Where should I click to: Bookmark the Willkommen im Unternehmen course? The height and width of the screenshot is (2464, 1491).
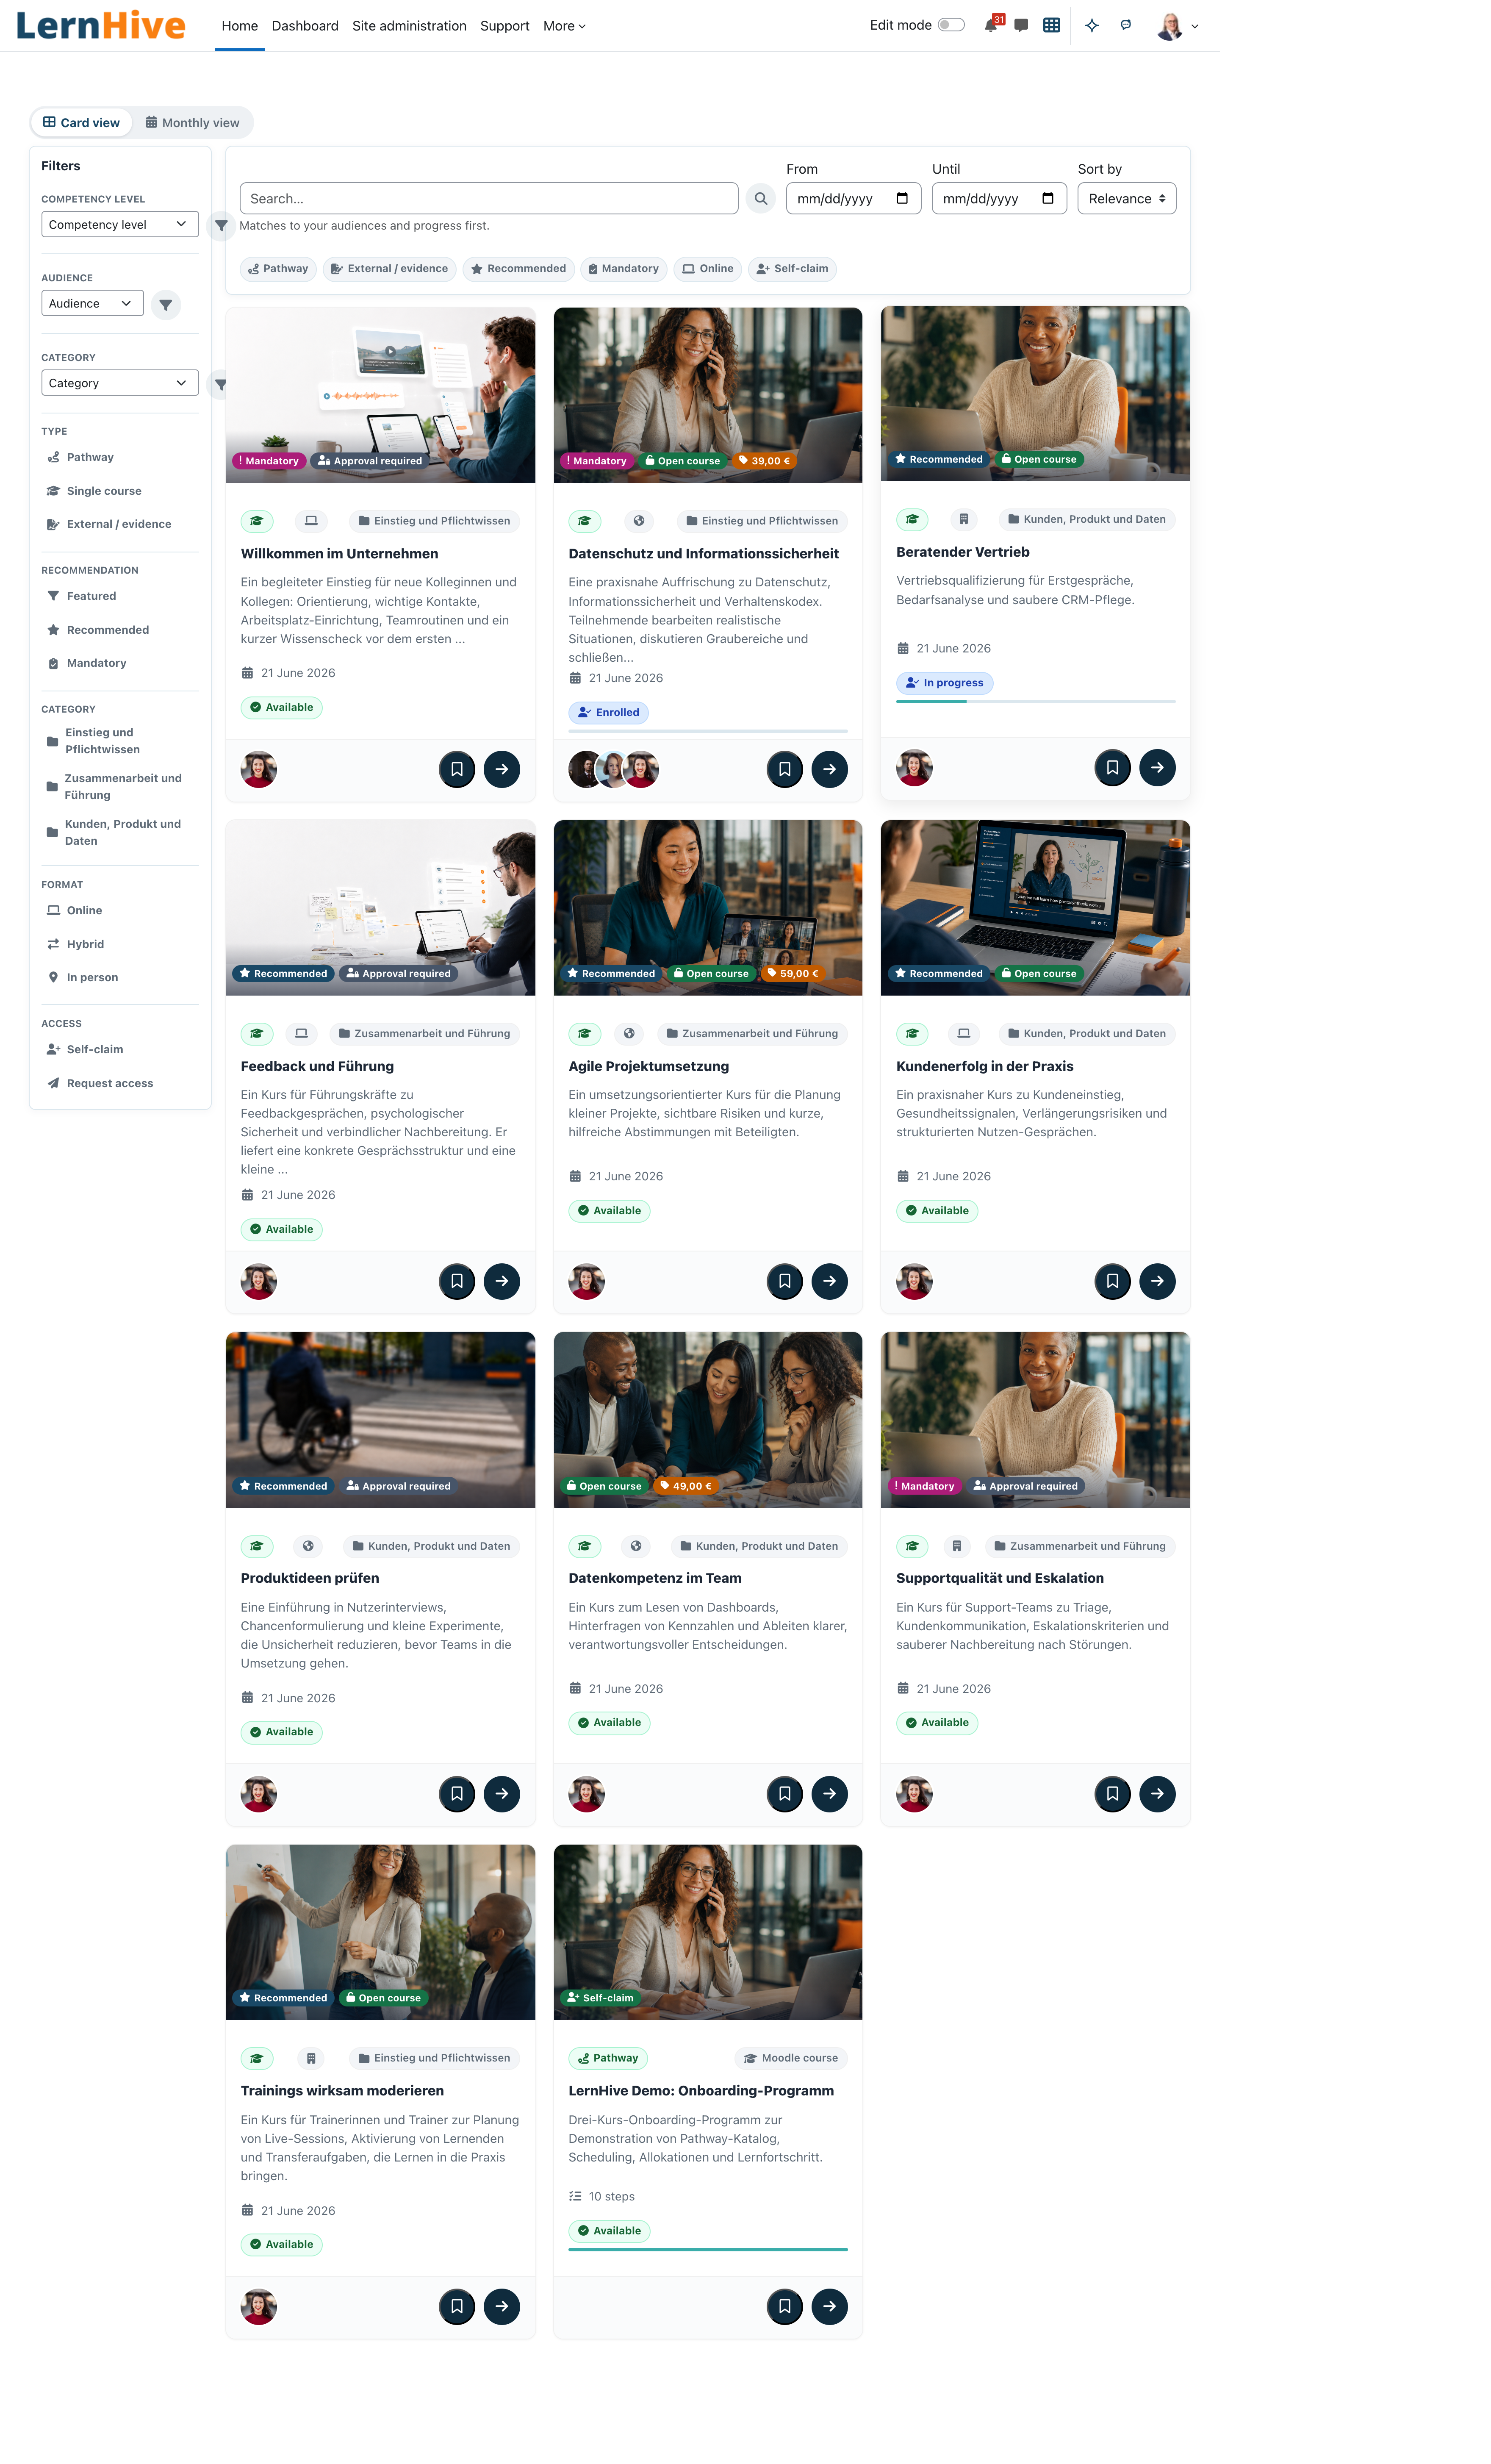[457, 769]
